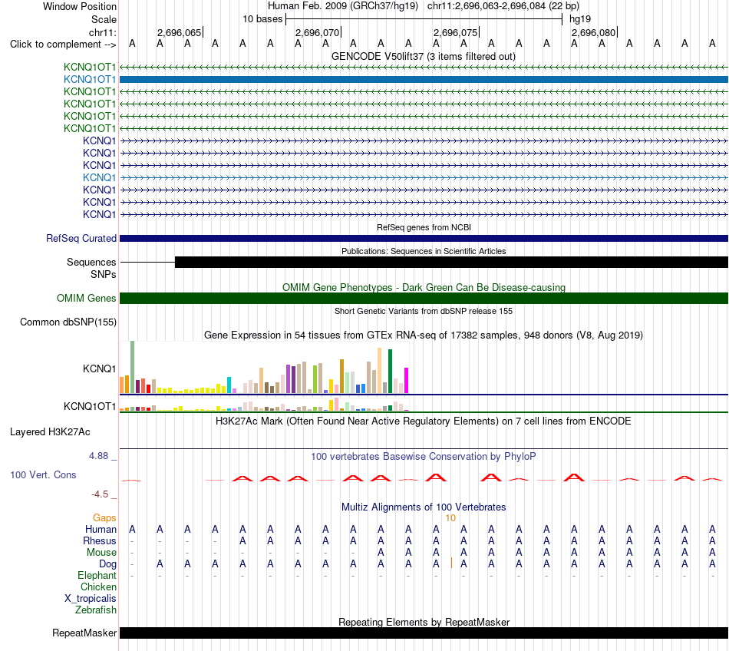Select the black Publications sequence bar
This screenshot has height=651, width=729.
click(x=451, y=263)
